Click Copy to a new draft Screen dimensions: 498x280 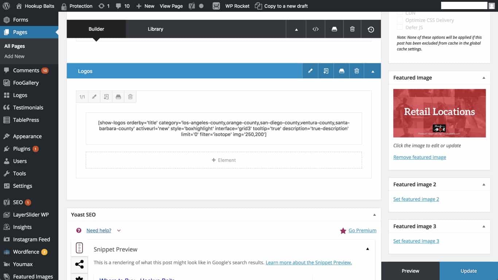tap(281, 6)
